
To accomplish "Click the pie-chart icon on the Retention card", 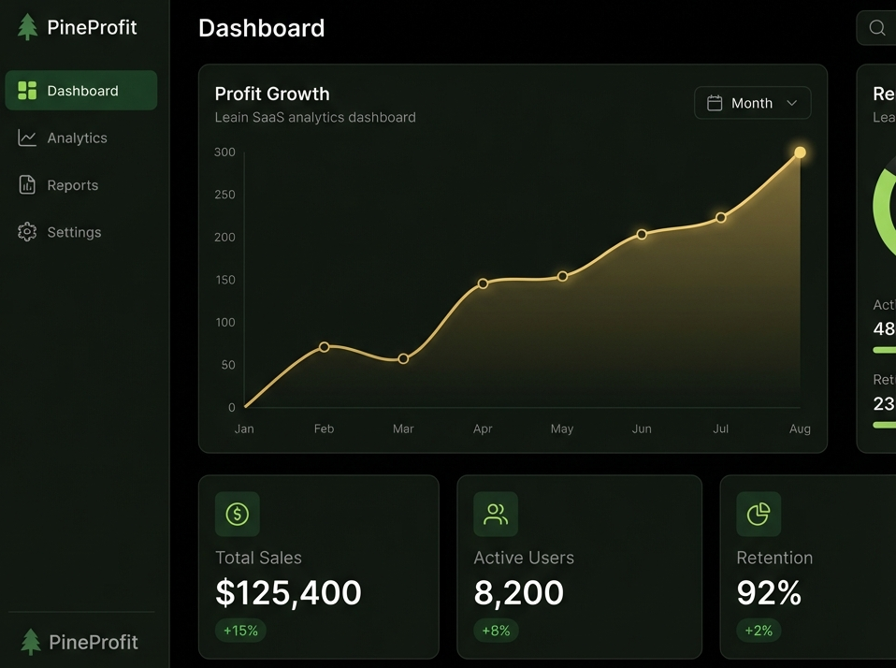I will pyautogui.click(x=758, y=514).
